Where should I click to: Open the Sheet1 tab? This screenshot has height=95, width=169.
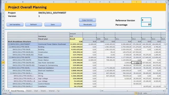coord(43,91)
